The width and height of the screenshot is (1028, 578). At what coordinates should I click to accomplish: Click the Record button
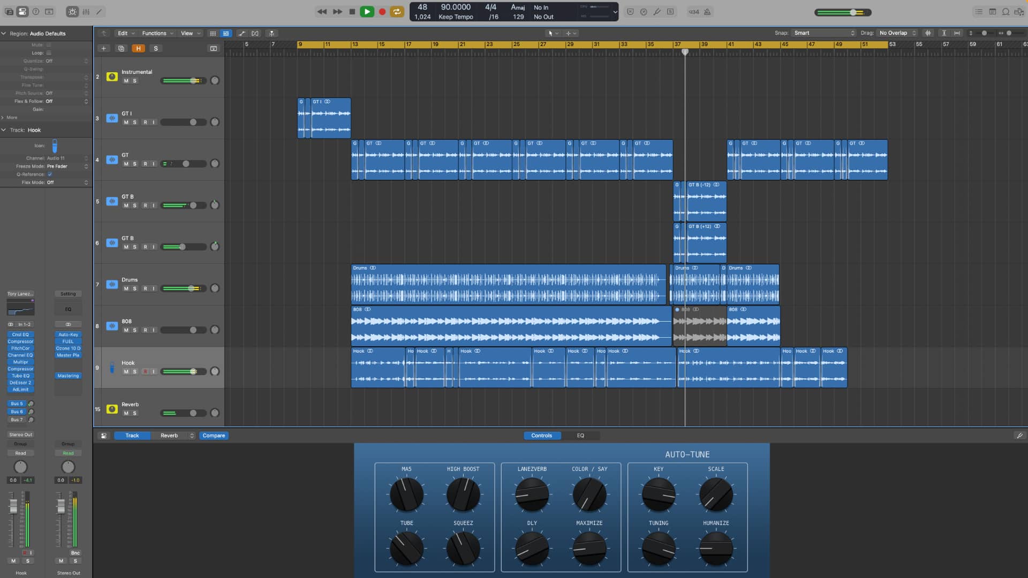(382, 11)
